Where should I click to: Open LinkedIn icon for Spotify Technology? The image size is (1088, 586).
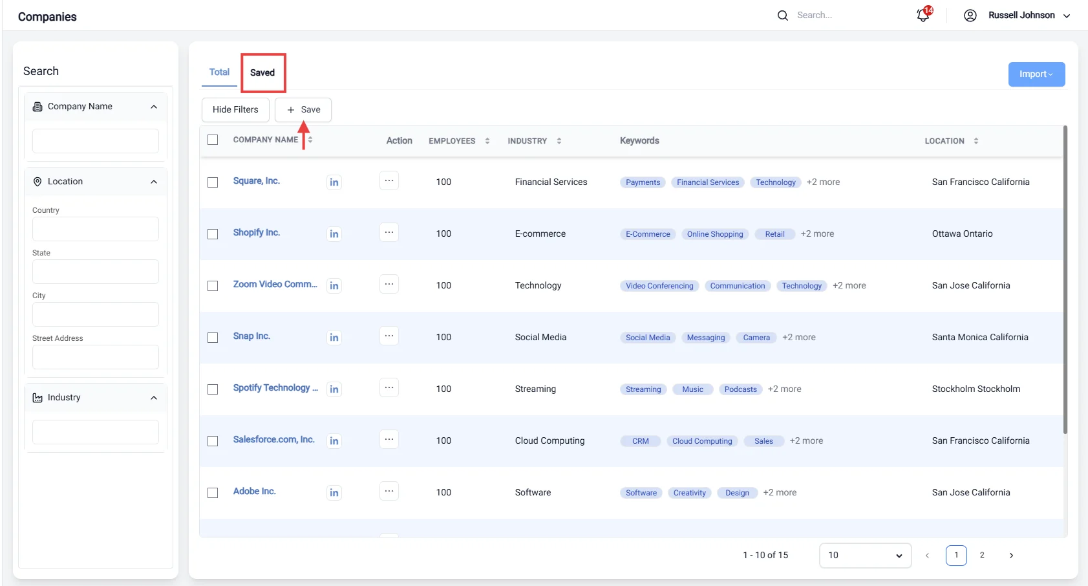click(334, 389)
